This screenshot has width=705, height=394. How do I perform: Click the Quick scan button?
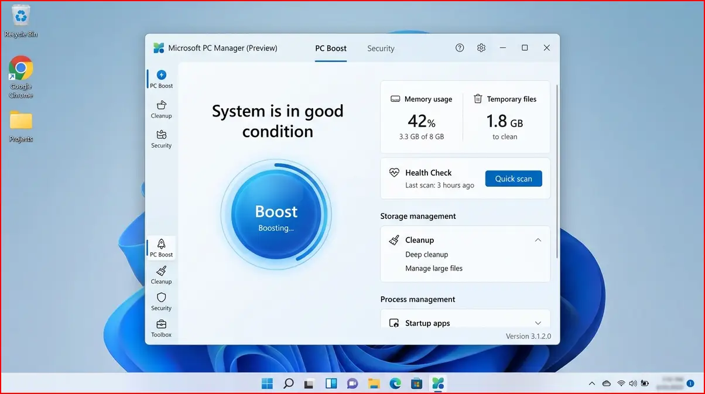click(x=514, y=179)
